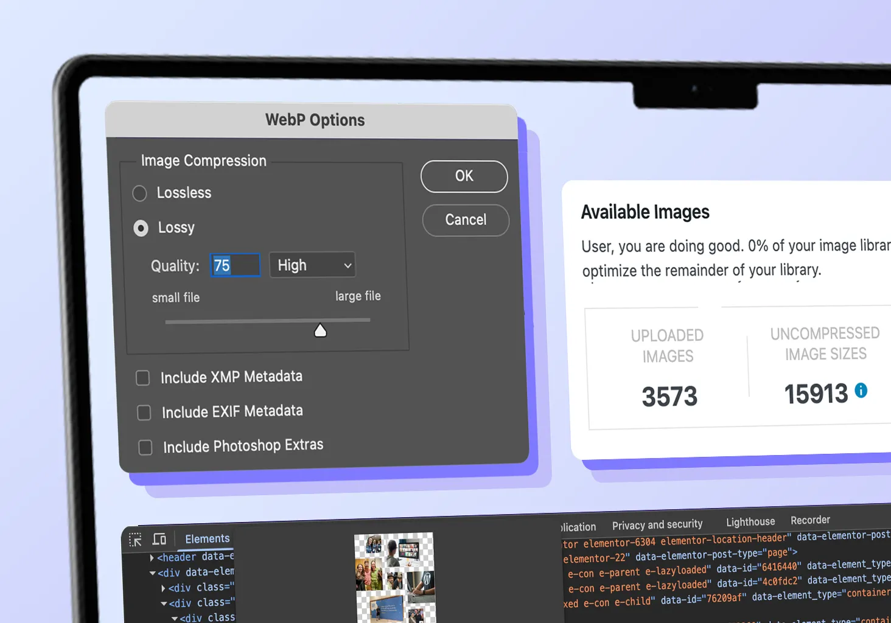Image resolution: width=891 pixels, height=623 pixels.
Task: Enable Include XMP Metadata
Action: pyautogui.click(x=142, y=378)
